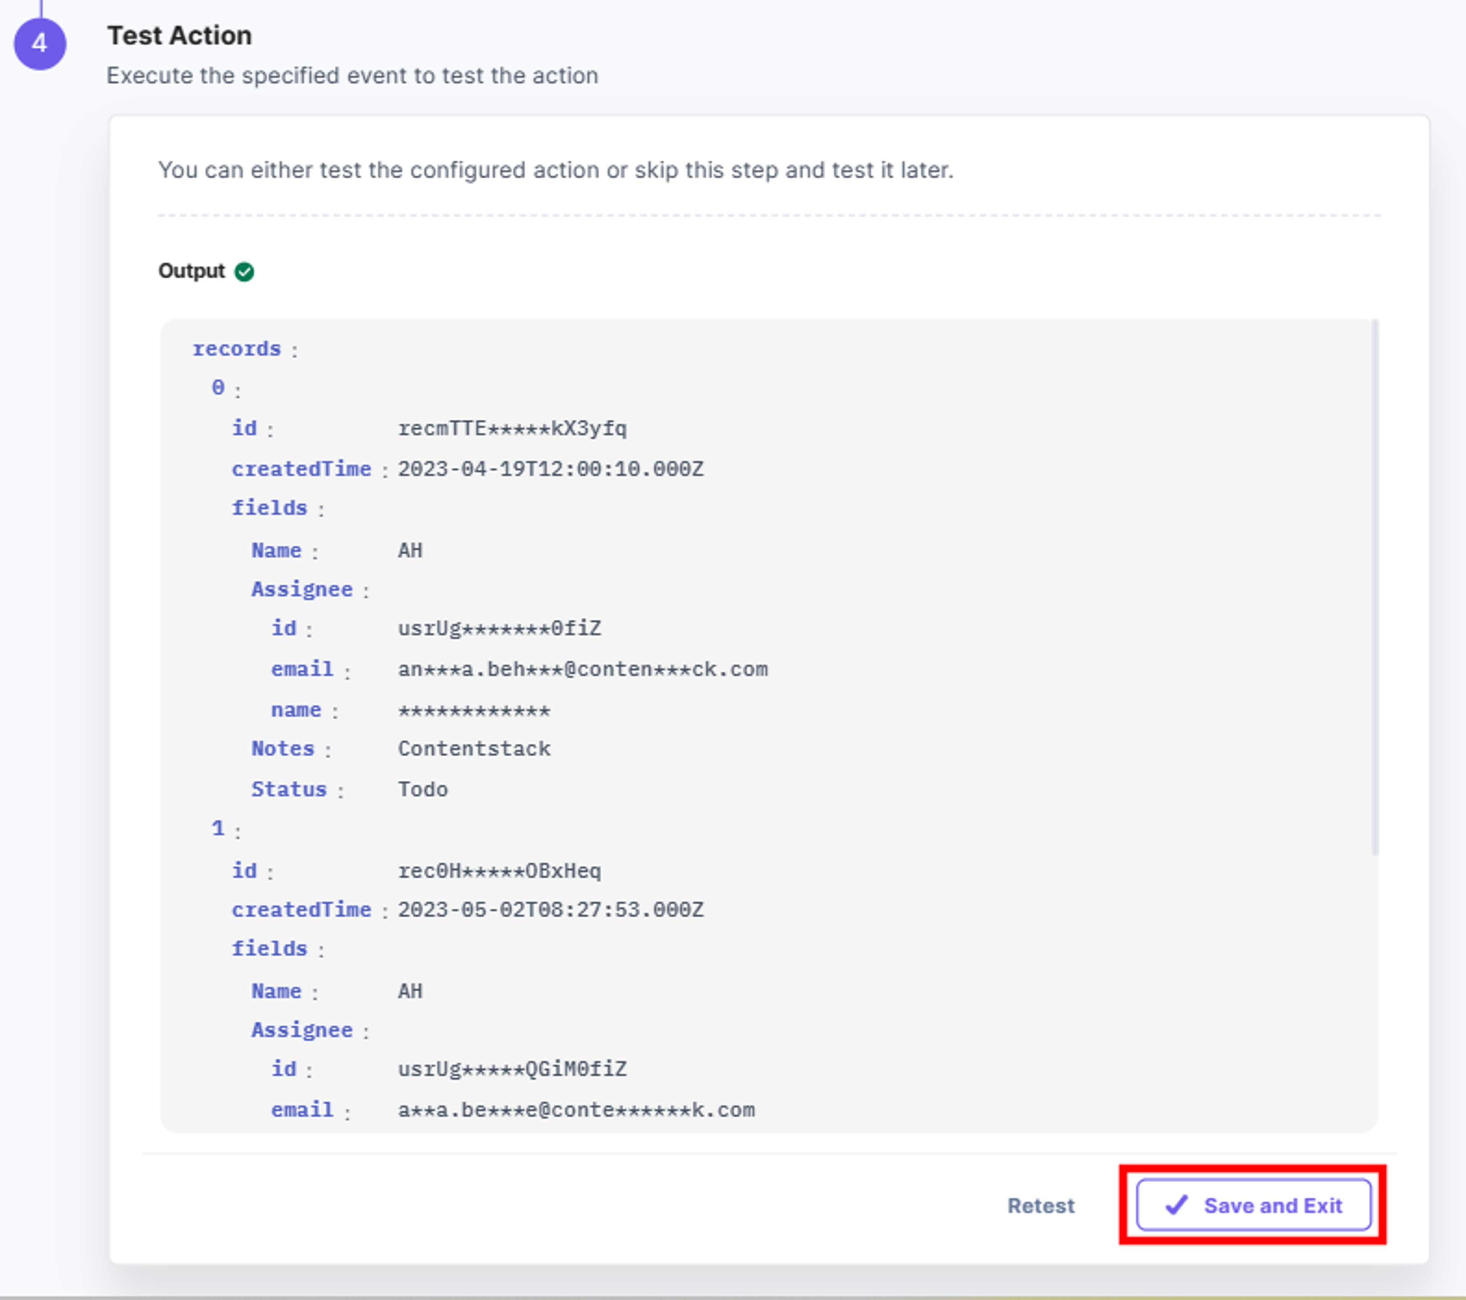Click the 'Output' label

[x=191, y=271]
